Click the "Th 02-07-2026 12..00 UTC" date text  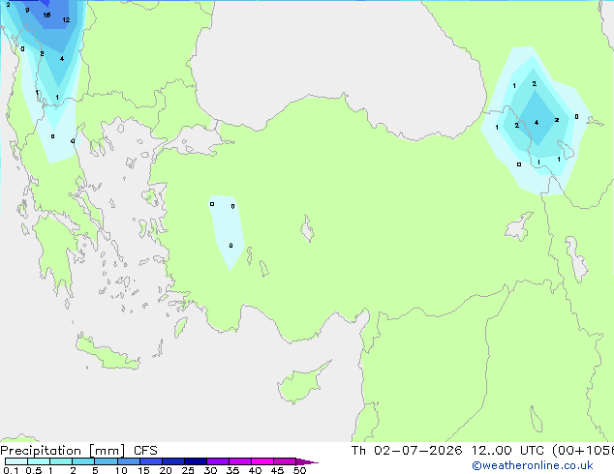[449, 451]
